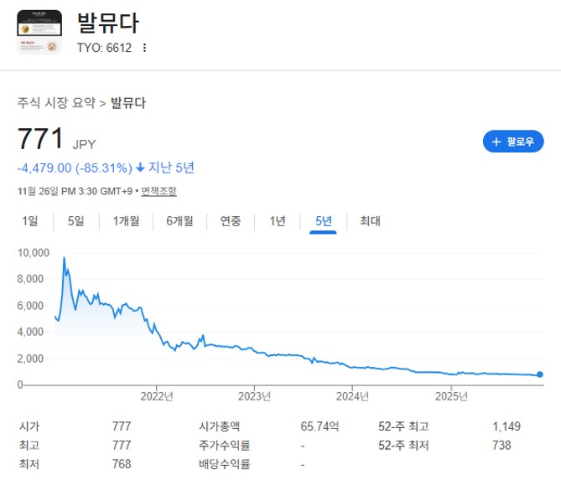Click the endpoint dot on price chart
The height and width of the screenshot is (480, 561).
click(540, 374)
